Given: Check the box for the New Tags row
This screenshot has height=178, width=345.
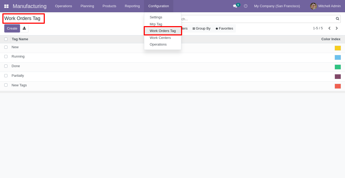Looking at the screenshot, I should tap(6, 85).
